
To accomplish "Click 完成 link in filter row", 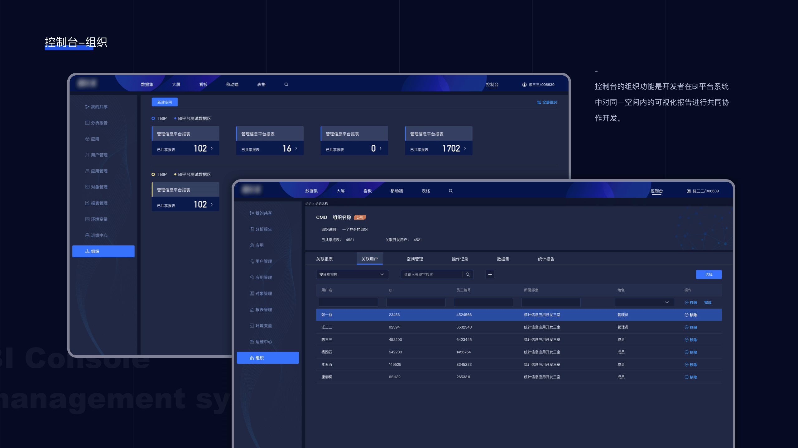I will [x=708, y=302].
